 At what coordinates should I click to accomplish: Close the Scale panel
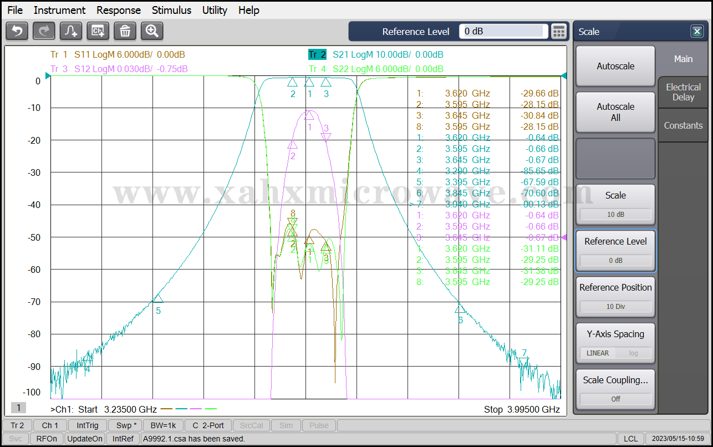[x=697, y=32]
